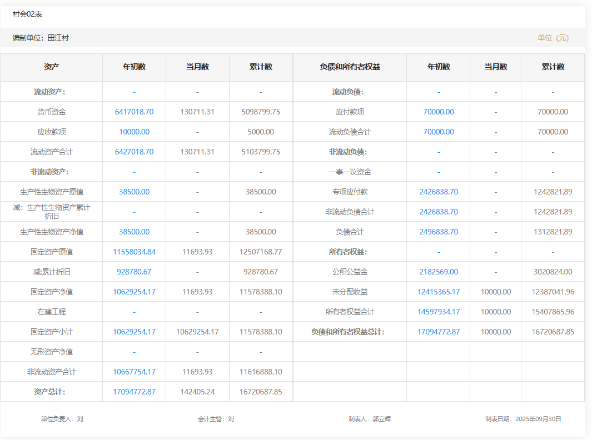The width and height of the screenshot is (592, 440).
Task: Open 固定资产原值 年初数 link 11558034.84
Action: [134, 252]
